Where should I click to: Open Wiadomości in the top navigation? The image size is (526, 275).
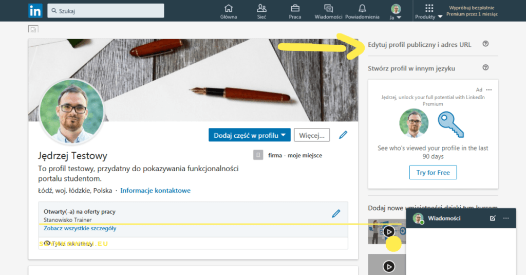point(328,11)
